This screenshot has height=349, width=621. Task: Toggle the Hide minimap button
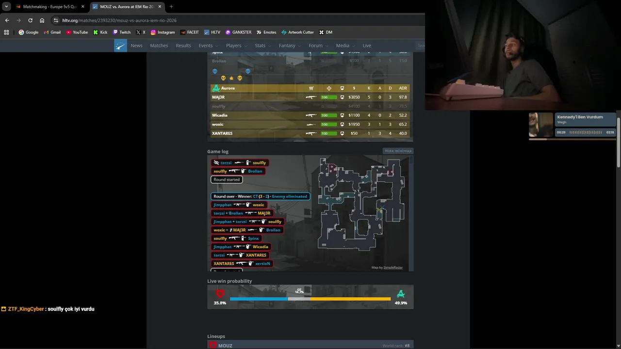398,151
